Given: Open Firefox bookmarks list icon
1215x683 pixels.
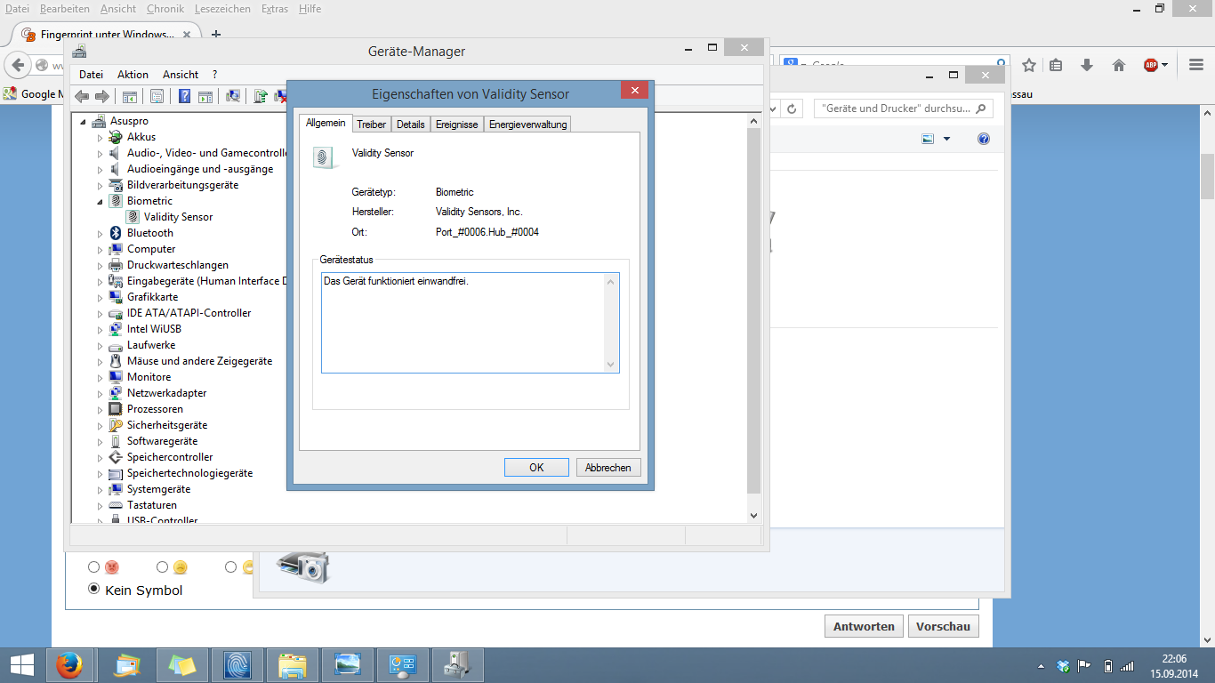Looking at the screenshot, I should click(1056, 65).
